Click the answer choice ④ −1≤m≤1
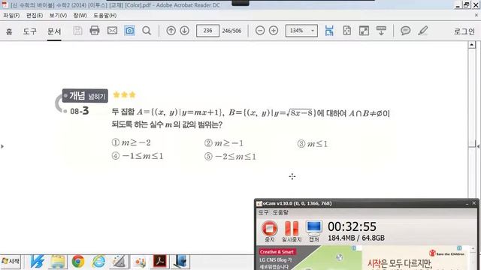Image resolution: width=481 pixels, height=270 pixels. (x=138, y=156)
